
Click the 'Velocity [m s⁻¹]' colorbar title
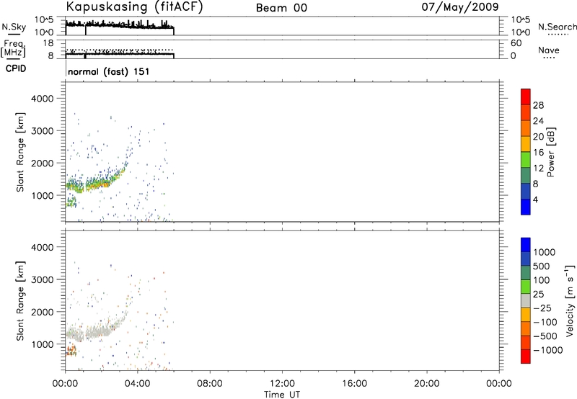(x=569, y=300)
